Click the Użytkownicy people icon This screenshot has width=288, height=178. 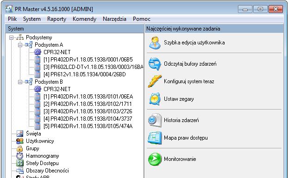(x=20, y=141)
